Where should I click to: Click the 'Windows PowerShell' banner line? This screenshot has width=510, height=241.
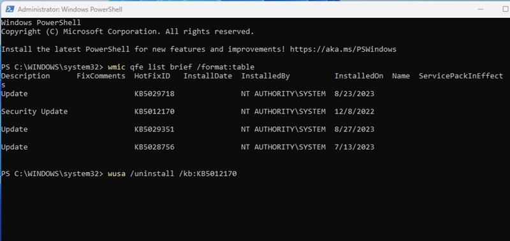(x=41, y=23)
